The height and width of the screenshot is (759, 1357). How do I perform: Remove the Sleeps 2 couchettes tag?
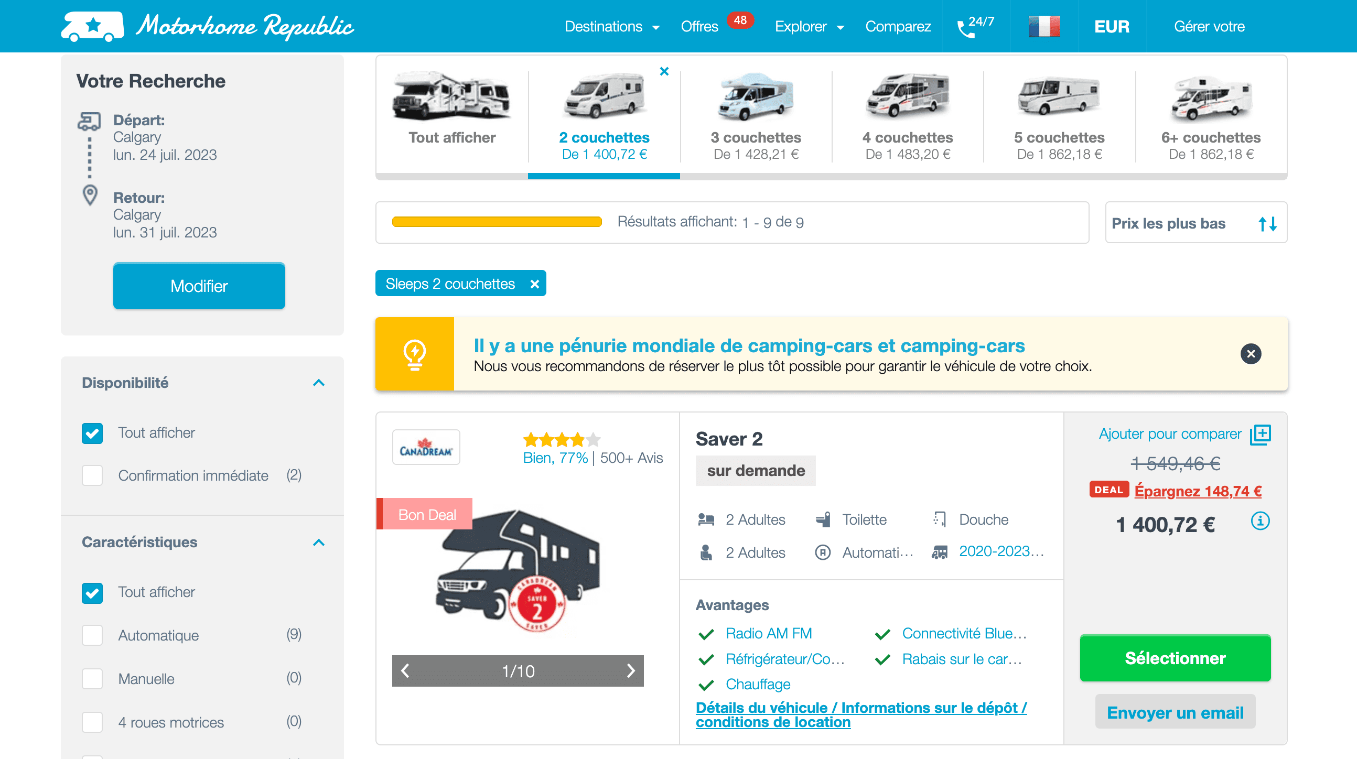tap(535, 285)
